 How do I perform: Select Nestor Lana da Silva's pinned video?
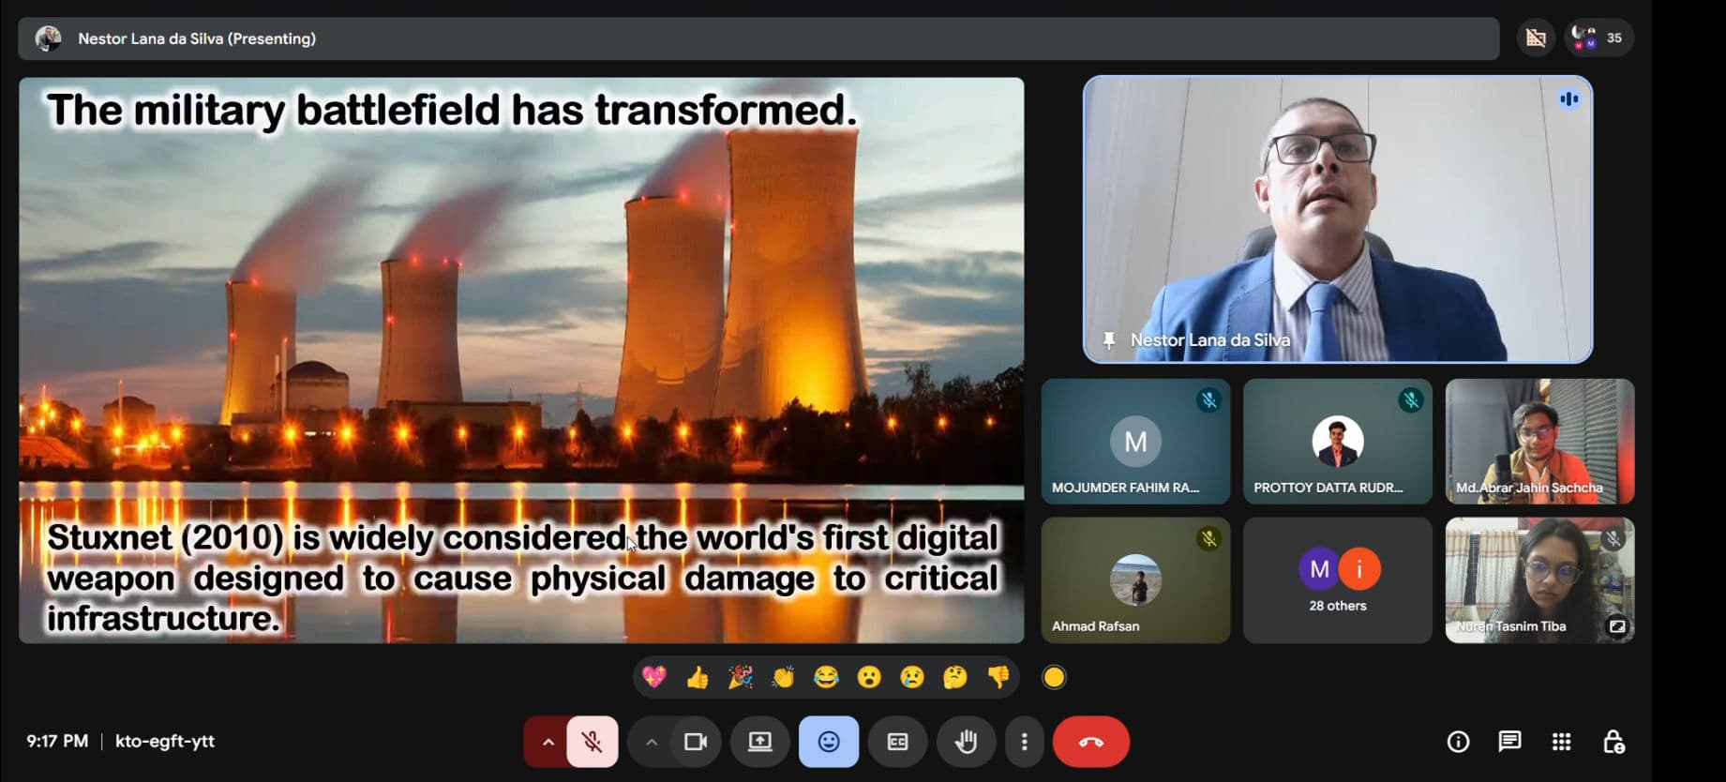pyautogui.click(x=1337, y=219)
